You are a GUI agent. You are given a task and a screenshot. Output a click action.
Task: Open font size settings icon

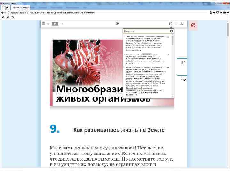click(182, 24)
